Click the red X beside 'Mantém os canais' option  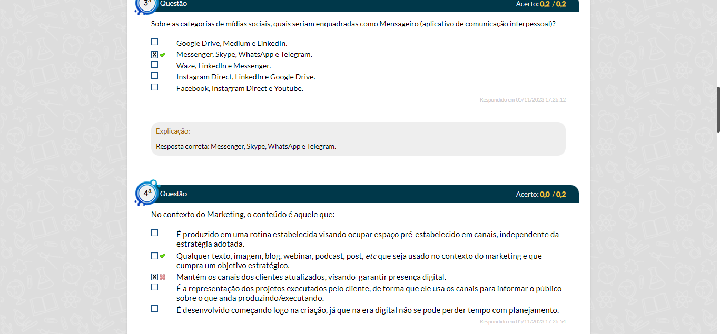(x=163, y=277)
